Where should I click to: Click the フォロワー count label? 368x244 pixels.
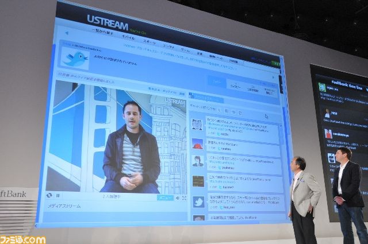click(235, 87)
